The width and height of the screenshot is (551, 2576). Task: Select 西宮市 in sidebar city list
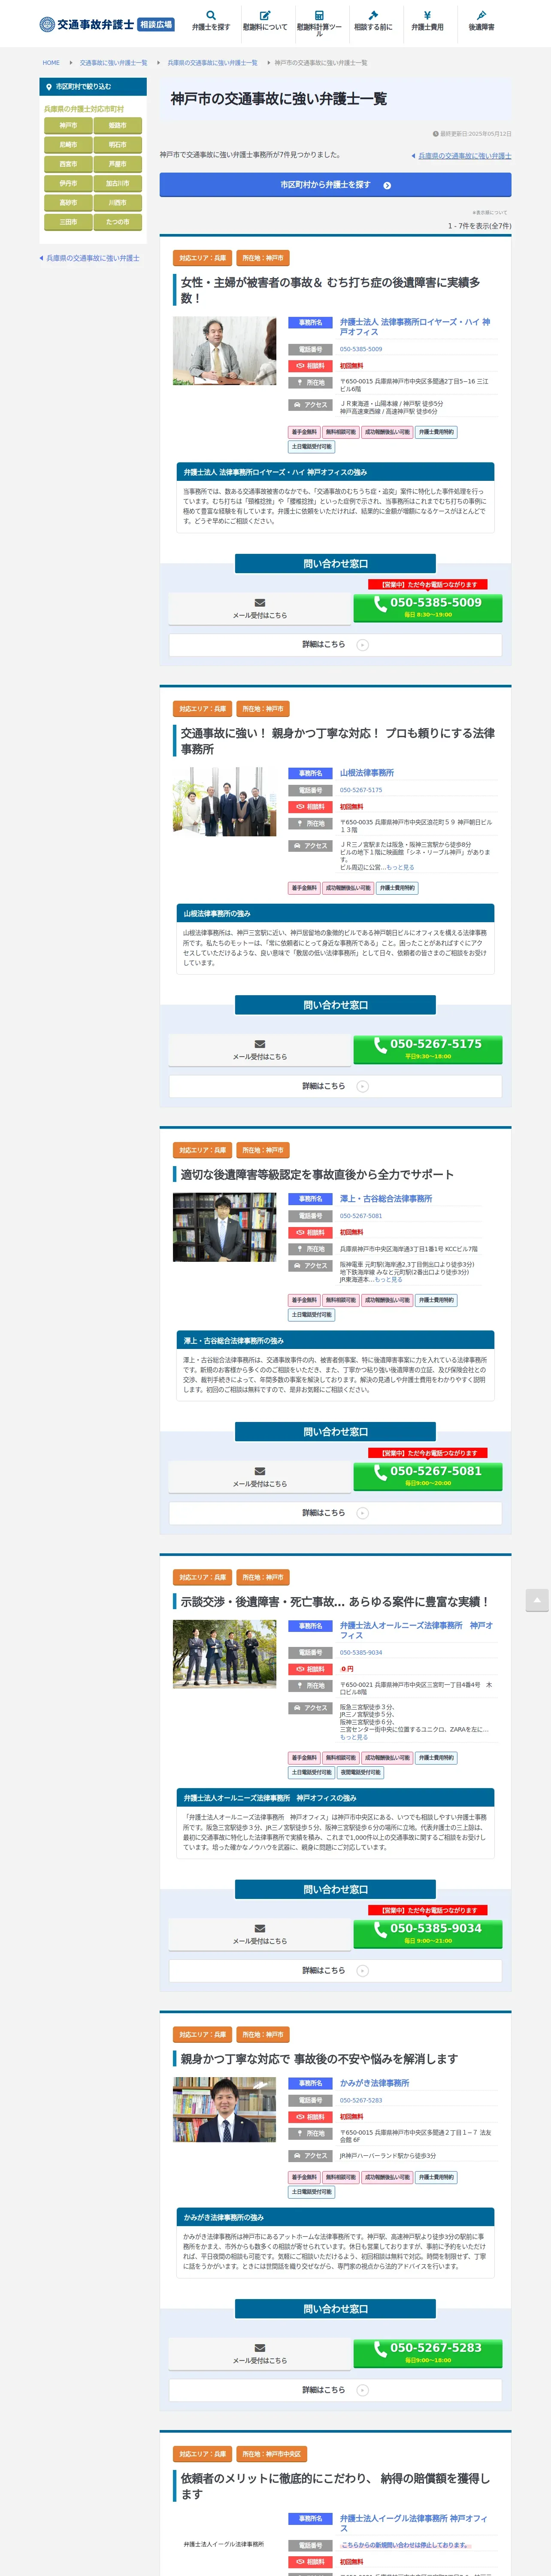68,164
